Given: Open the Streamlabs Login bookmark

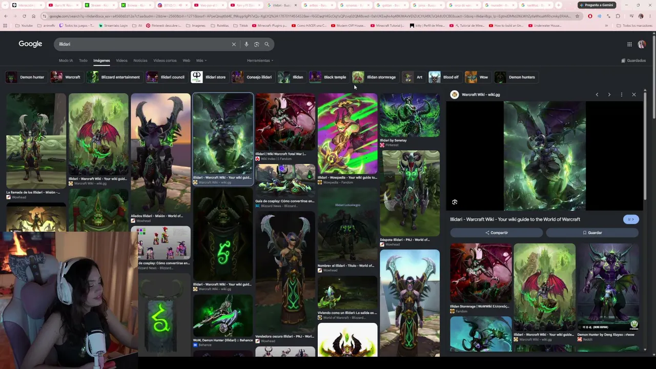Looking at the screenshot, I should click(114, 26).
